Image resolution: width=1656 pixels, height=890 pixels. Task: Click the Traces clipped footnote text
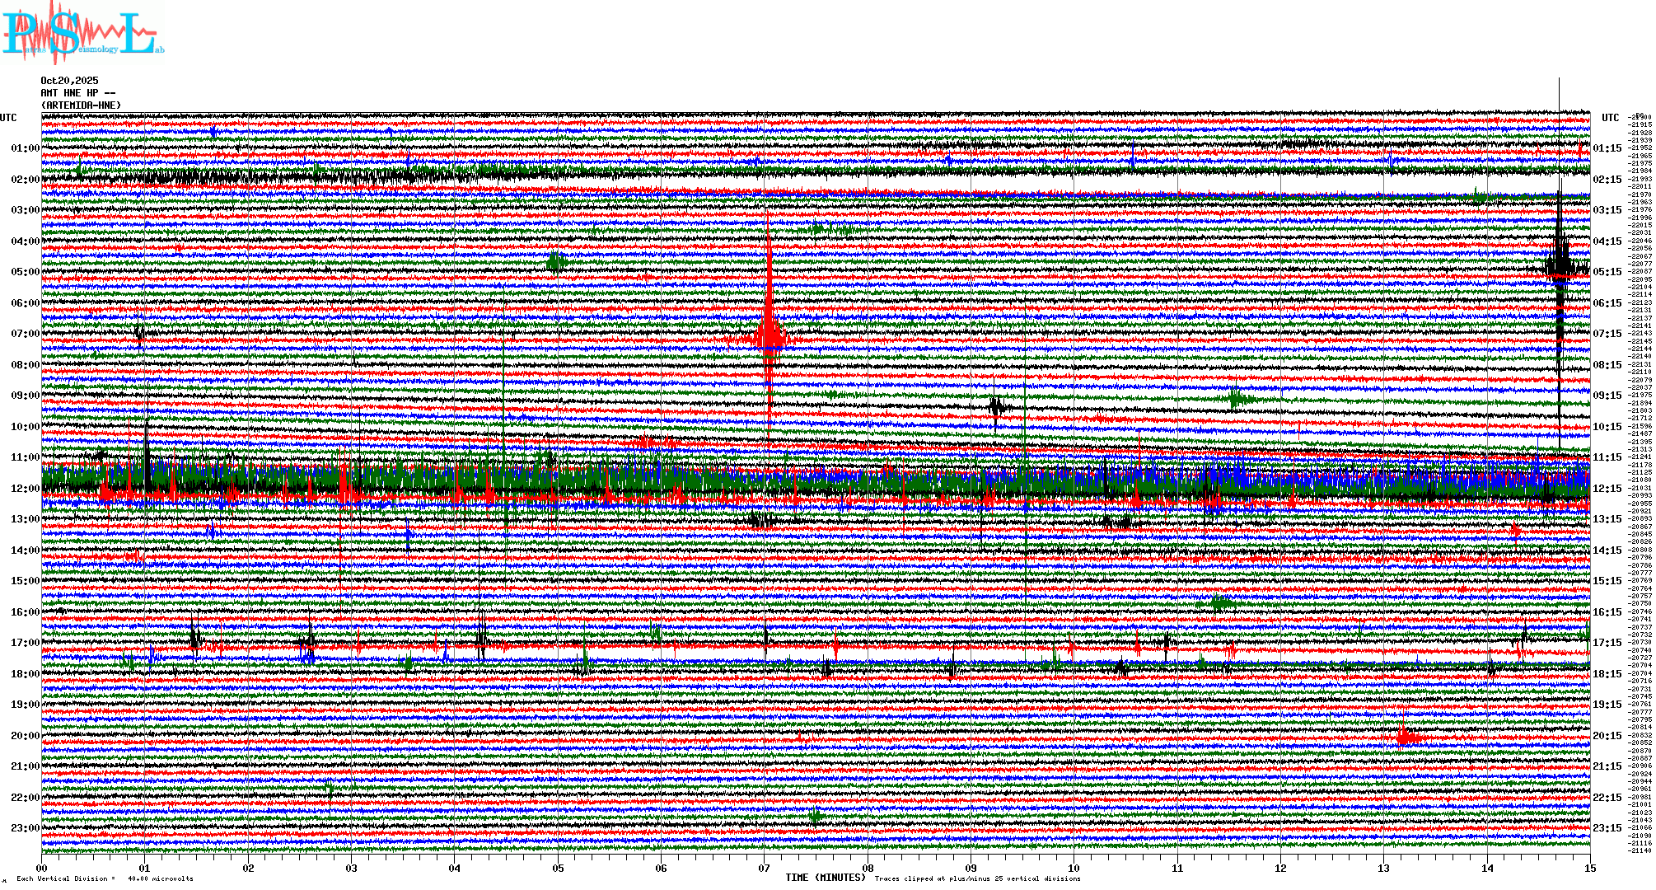[977, 878]
